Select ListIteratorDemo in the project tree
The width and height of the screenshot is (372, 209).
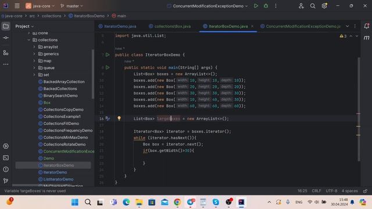click(56, 179)
